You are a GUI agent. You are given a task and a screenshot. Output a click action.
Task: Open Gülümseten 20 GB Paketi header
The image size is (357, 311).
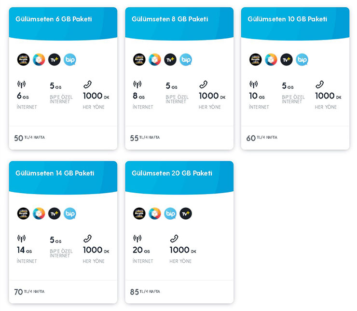172,173
